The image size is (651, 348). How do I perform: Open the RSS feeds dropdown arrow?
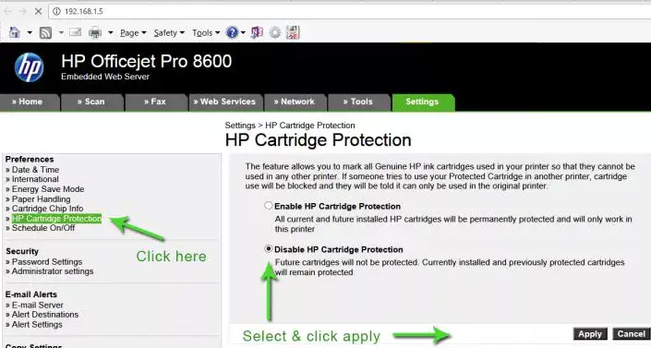tap(61, 32)
